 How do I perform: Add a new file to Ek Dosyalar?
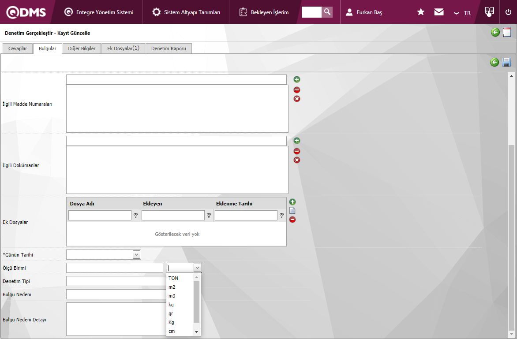click(x=292, y=202)
